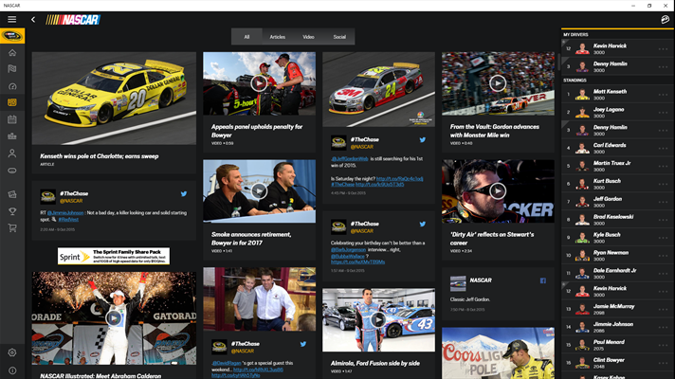
Task: Click the @BubbaWallace mention link
Action: point(347,256)
